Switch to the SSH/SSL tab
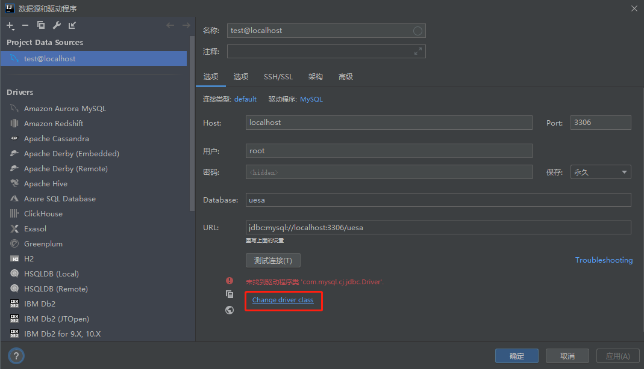Screen dimensions: 644x369 coord(278,76)
